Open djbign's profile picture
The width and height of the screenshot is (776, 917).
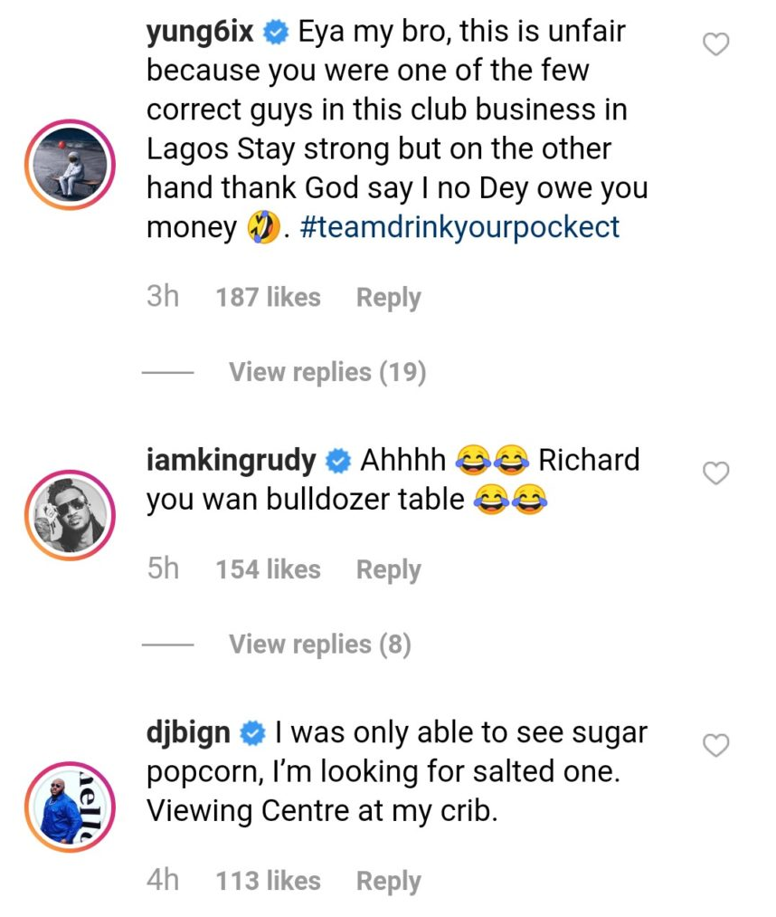pos(70,807)
